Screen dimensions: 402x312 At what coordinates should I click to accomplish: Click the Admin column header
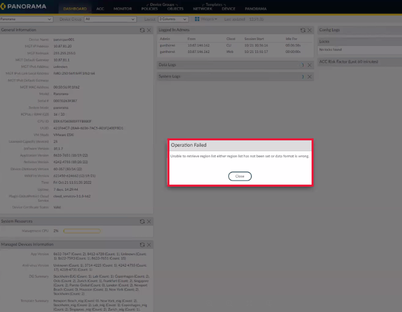165,39
